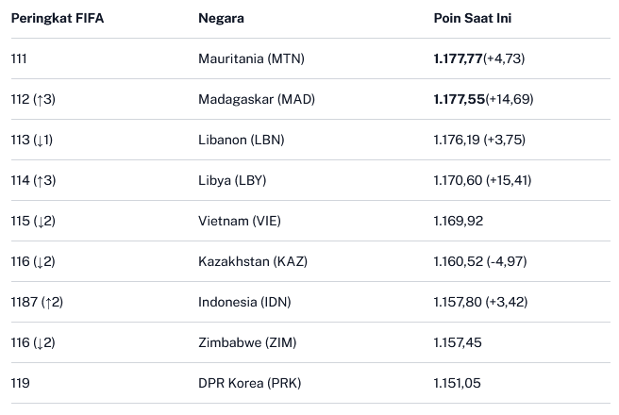Screen dimensions: 619x415
Task: Click Libanon (LBN) in the table
Action: pyautogui.click(x=241, y=140)
